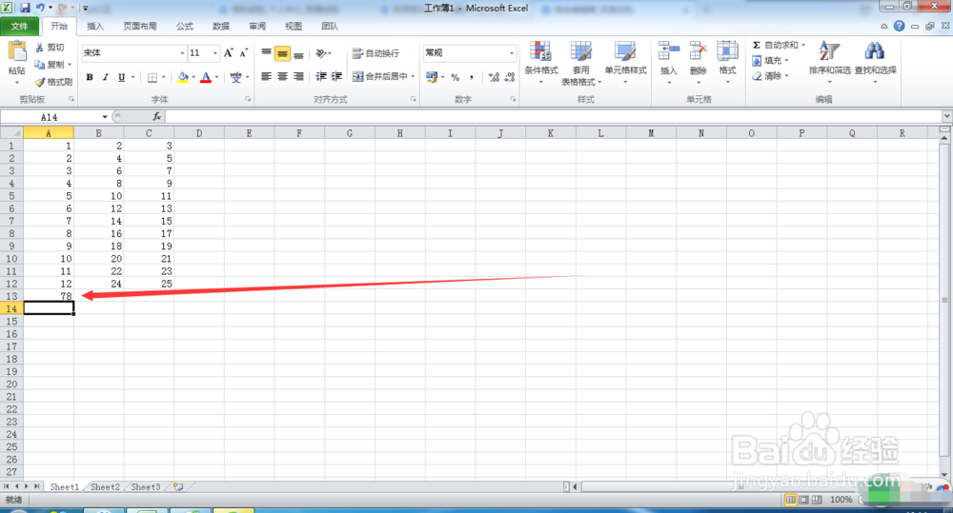Open the font size 11 dropdown
The width and height of the screenshot is (953, 513).
(214, 53)
